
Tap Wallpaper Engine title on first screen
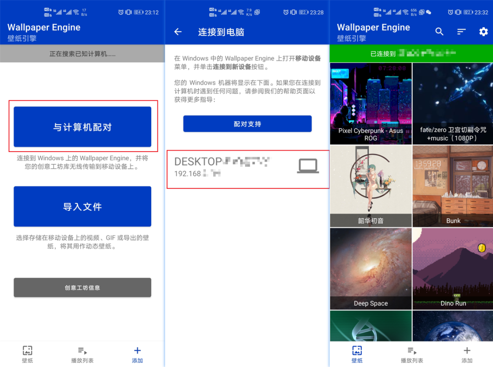click(44, 27)
